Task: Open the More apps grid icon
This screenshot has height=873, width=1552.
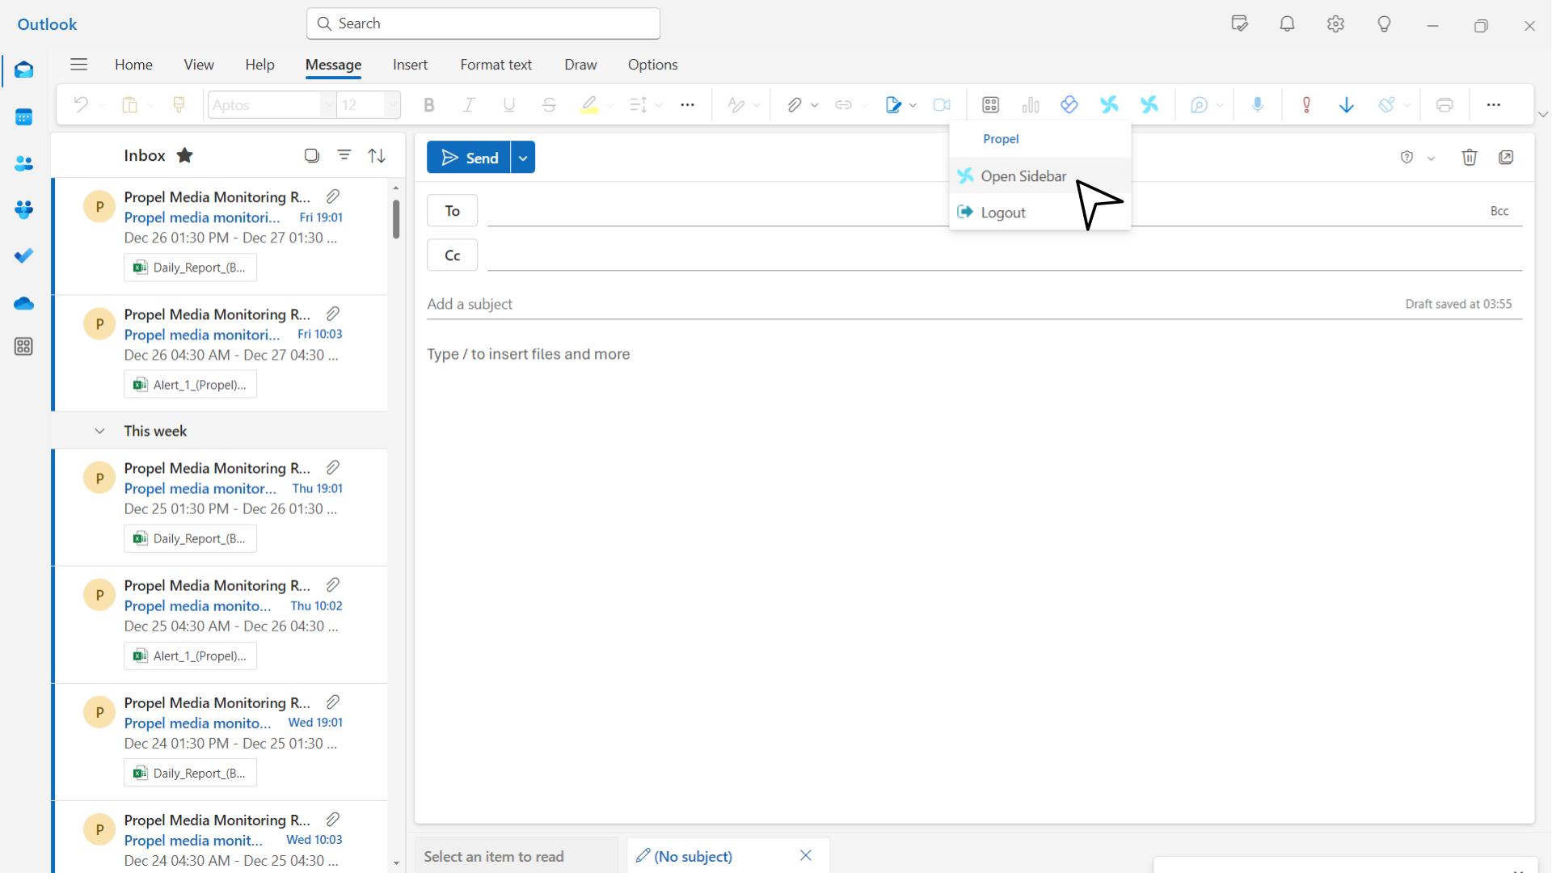Action: (23, 347)
